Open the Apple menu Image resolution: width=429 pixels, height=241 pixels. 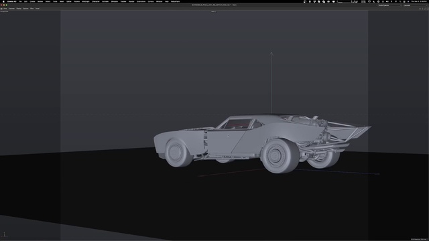click(3, 1)
